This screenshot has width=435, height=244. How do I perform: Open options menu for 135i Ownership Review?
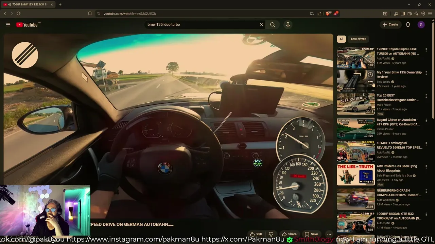[426, 73]
